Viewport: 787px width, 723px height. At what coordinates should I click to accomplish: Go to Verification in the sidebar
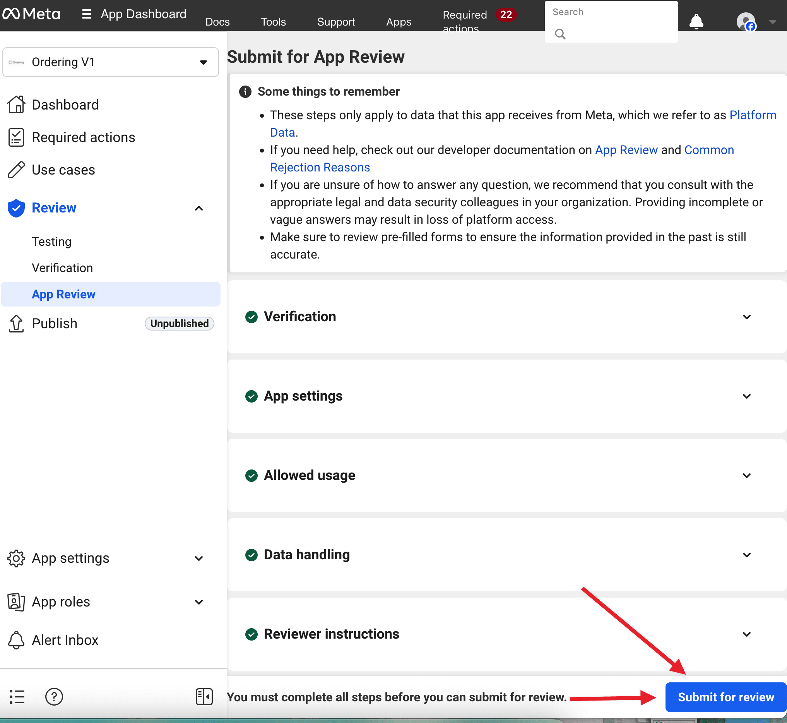pos(62,268)
